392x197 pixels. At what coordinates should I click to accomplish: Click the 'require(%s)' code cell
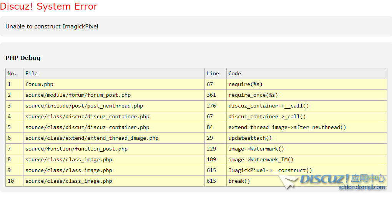pos(307,84)
